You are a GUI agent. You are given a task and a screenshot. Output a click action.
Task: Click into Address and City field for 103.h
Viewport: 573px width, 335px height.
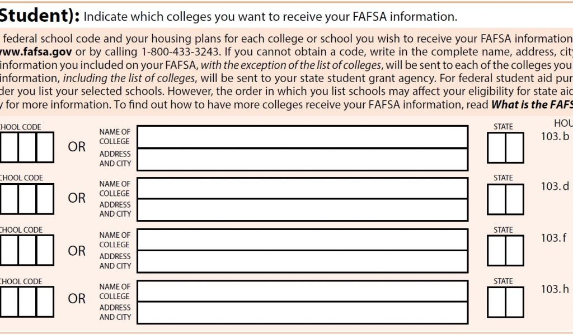[x=302, y=313]
